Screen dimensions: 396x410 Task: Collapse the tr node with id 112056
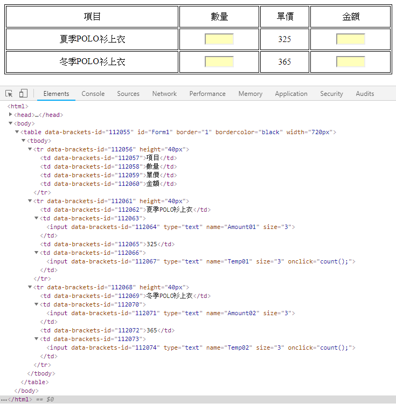[x=30, y=149]
